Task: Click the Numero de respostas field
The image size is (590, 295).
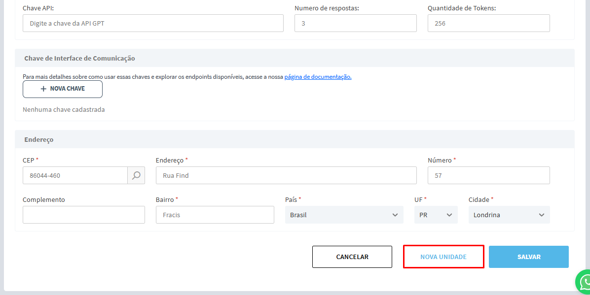Action: click(x=355, y=23)
